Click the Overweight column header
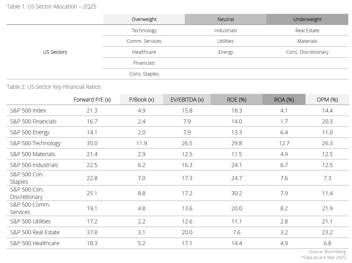Screen dimensions: 352x263 [144, 19]
